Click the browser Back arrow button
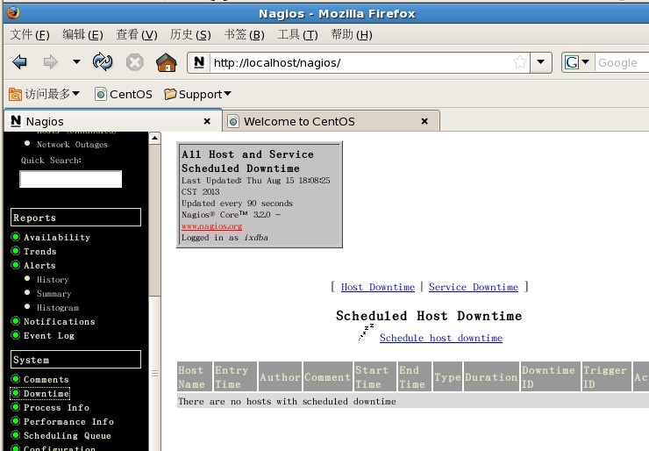The image size is (649, 451). [x=19, y=62]
